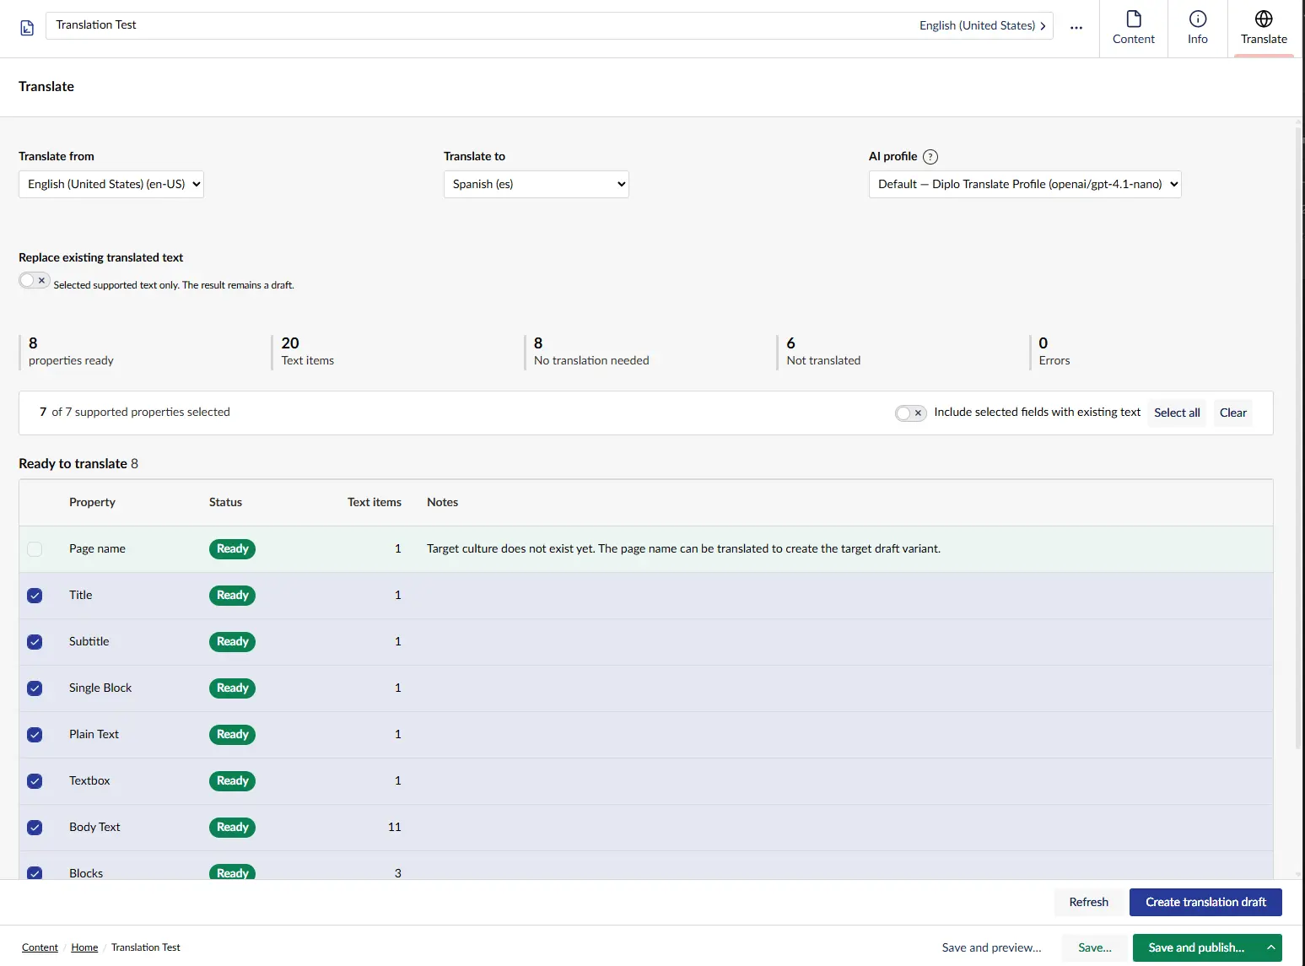Click the Single Block property name
The image size is (1305, 966).
click(100, 688)
